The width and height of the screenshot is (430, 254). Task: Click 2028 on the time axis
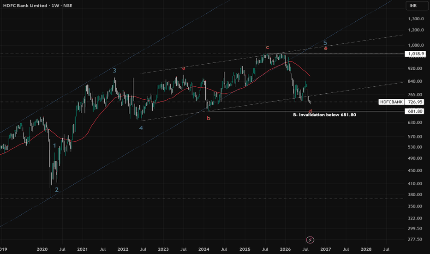pyautogui.click(x=366, y=249)
